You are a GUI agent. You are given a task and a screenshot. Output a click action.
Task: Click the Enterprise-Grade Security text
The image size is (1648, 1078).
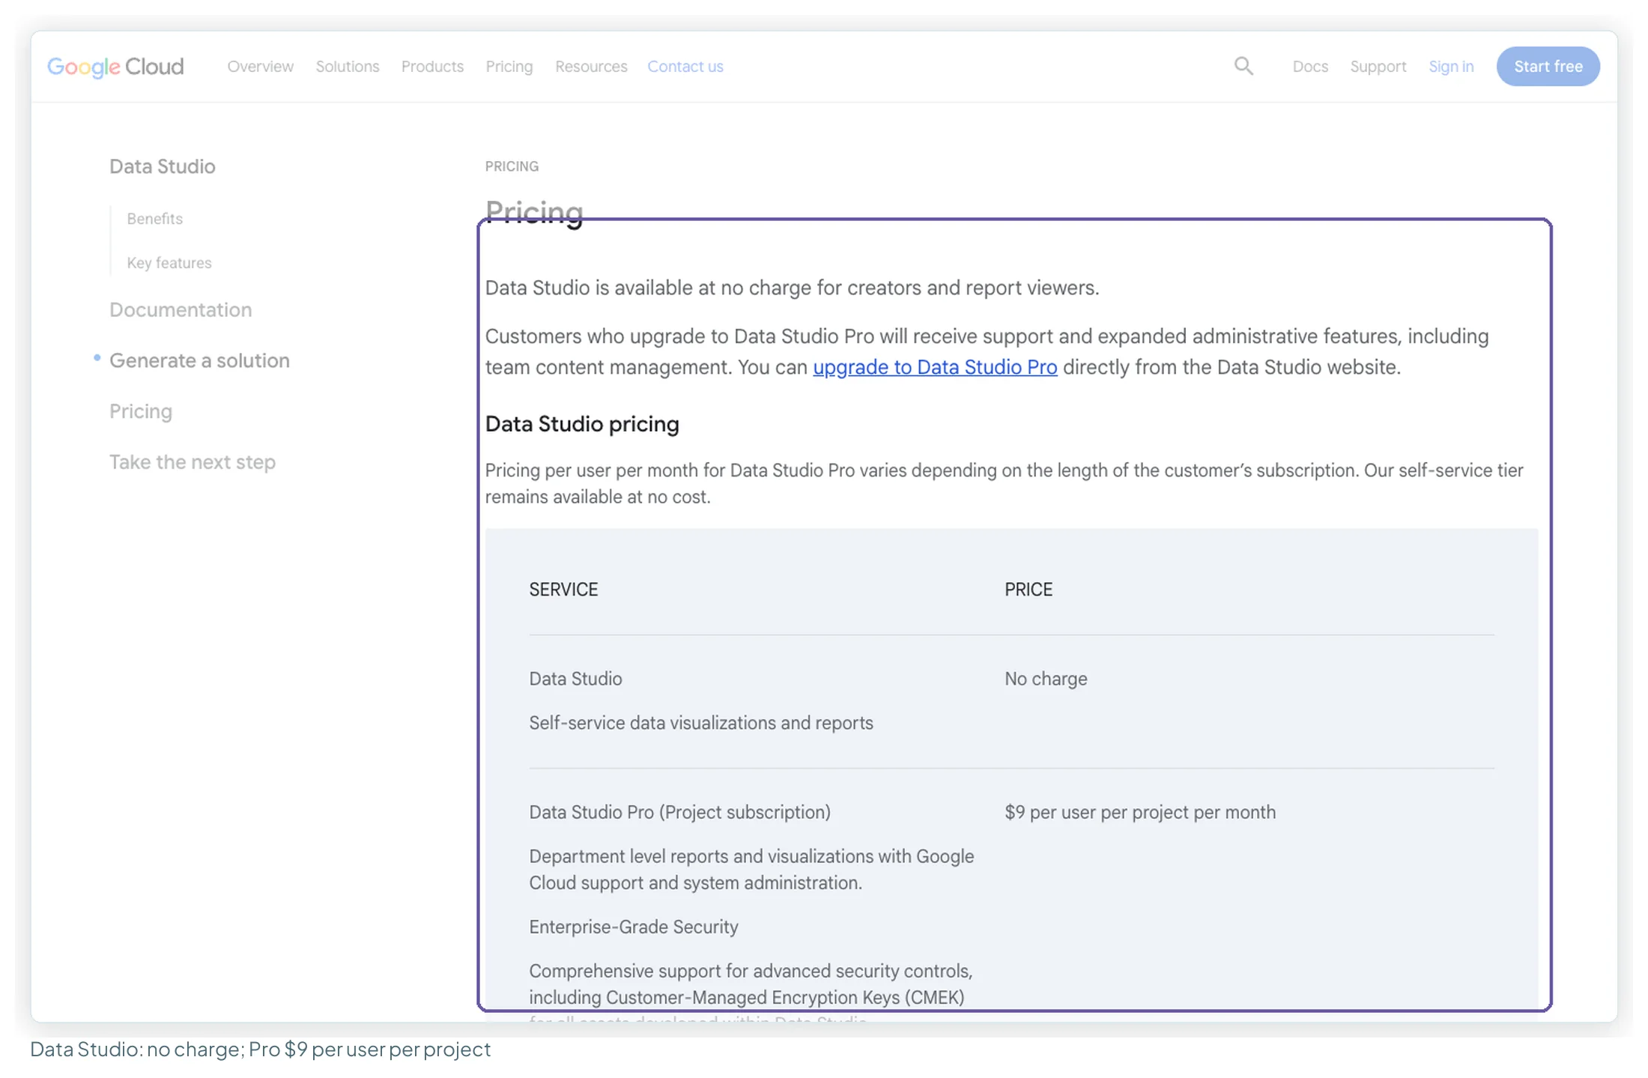(634, 927)
